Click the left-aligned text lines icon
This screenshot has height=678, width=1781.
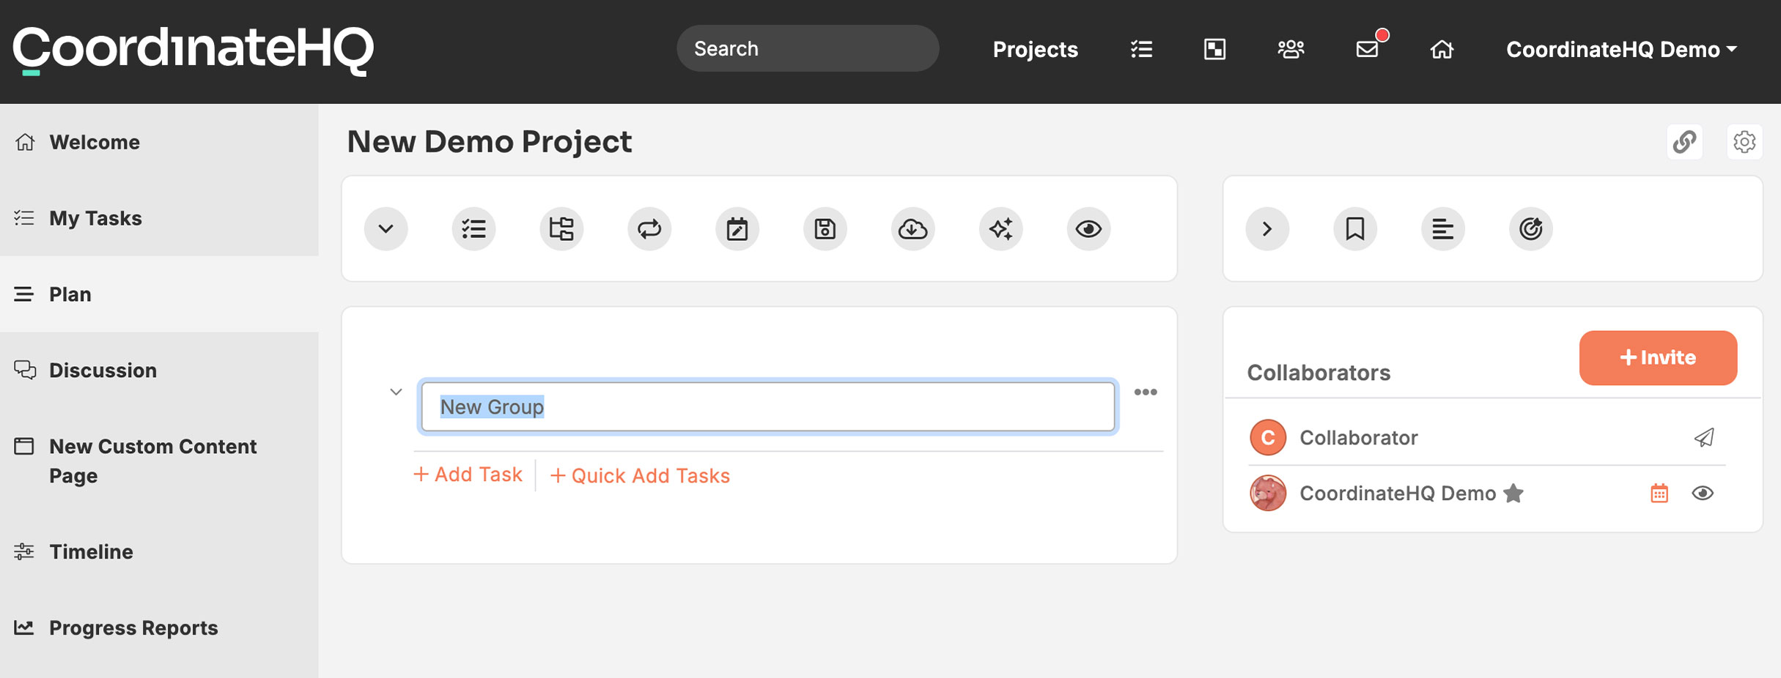pyautogui.click(x=1443, y=229)
